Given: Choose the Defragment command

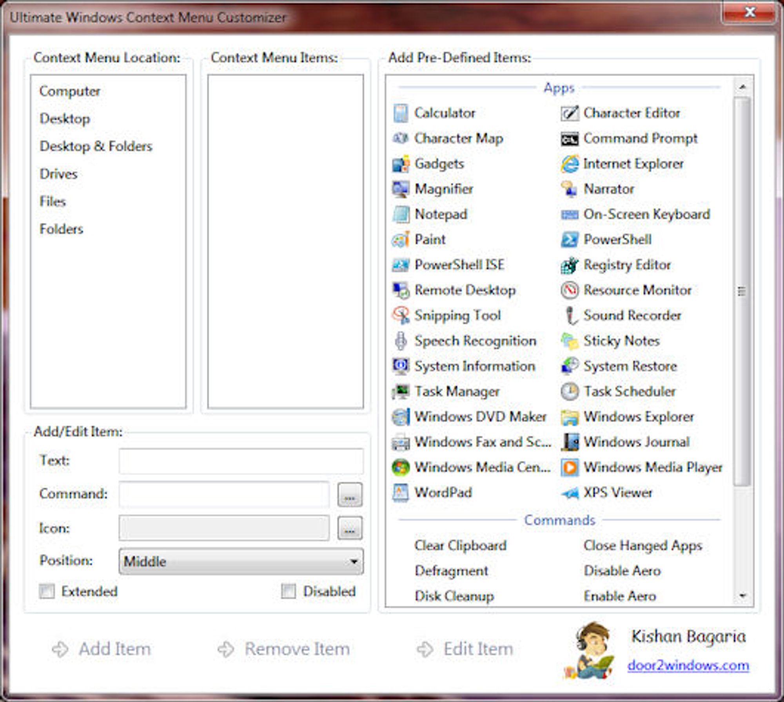Looking at the screenshot, I should click(451, 571).
